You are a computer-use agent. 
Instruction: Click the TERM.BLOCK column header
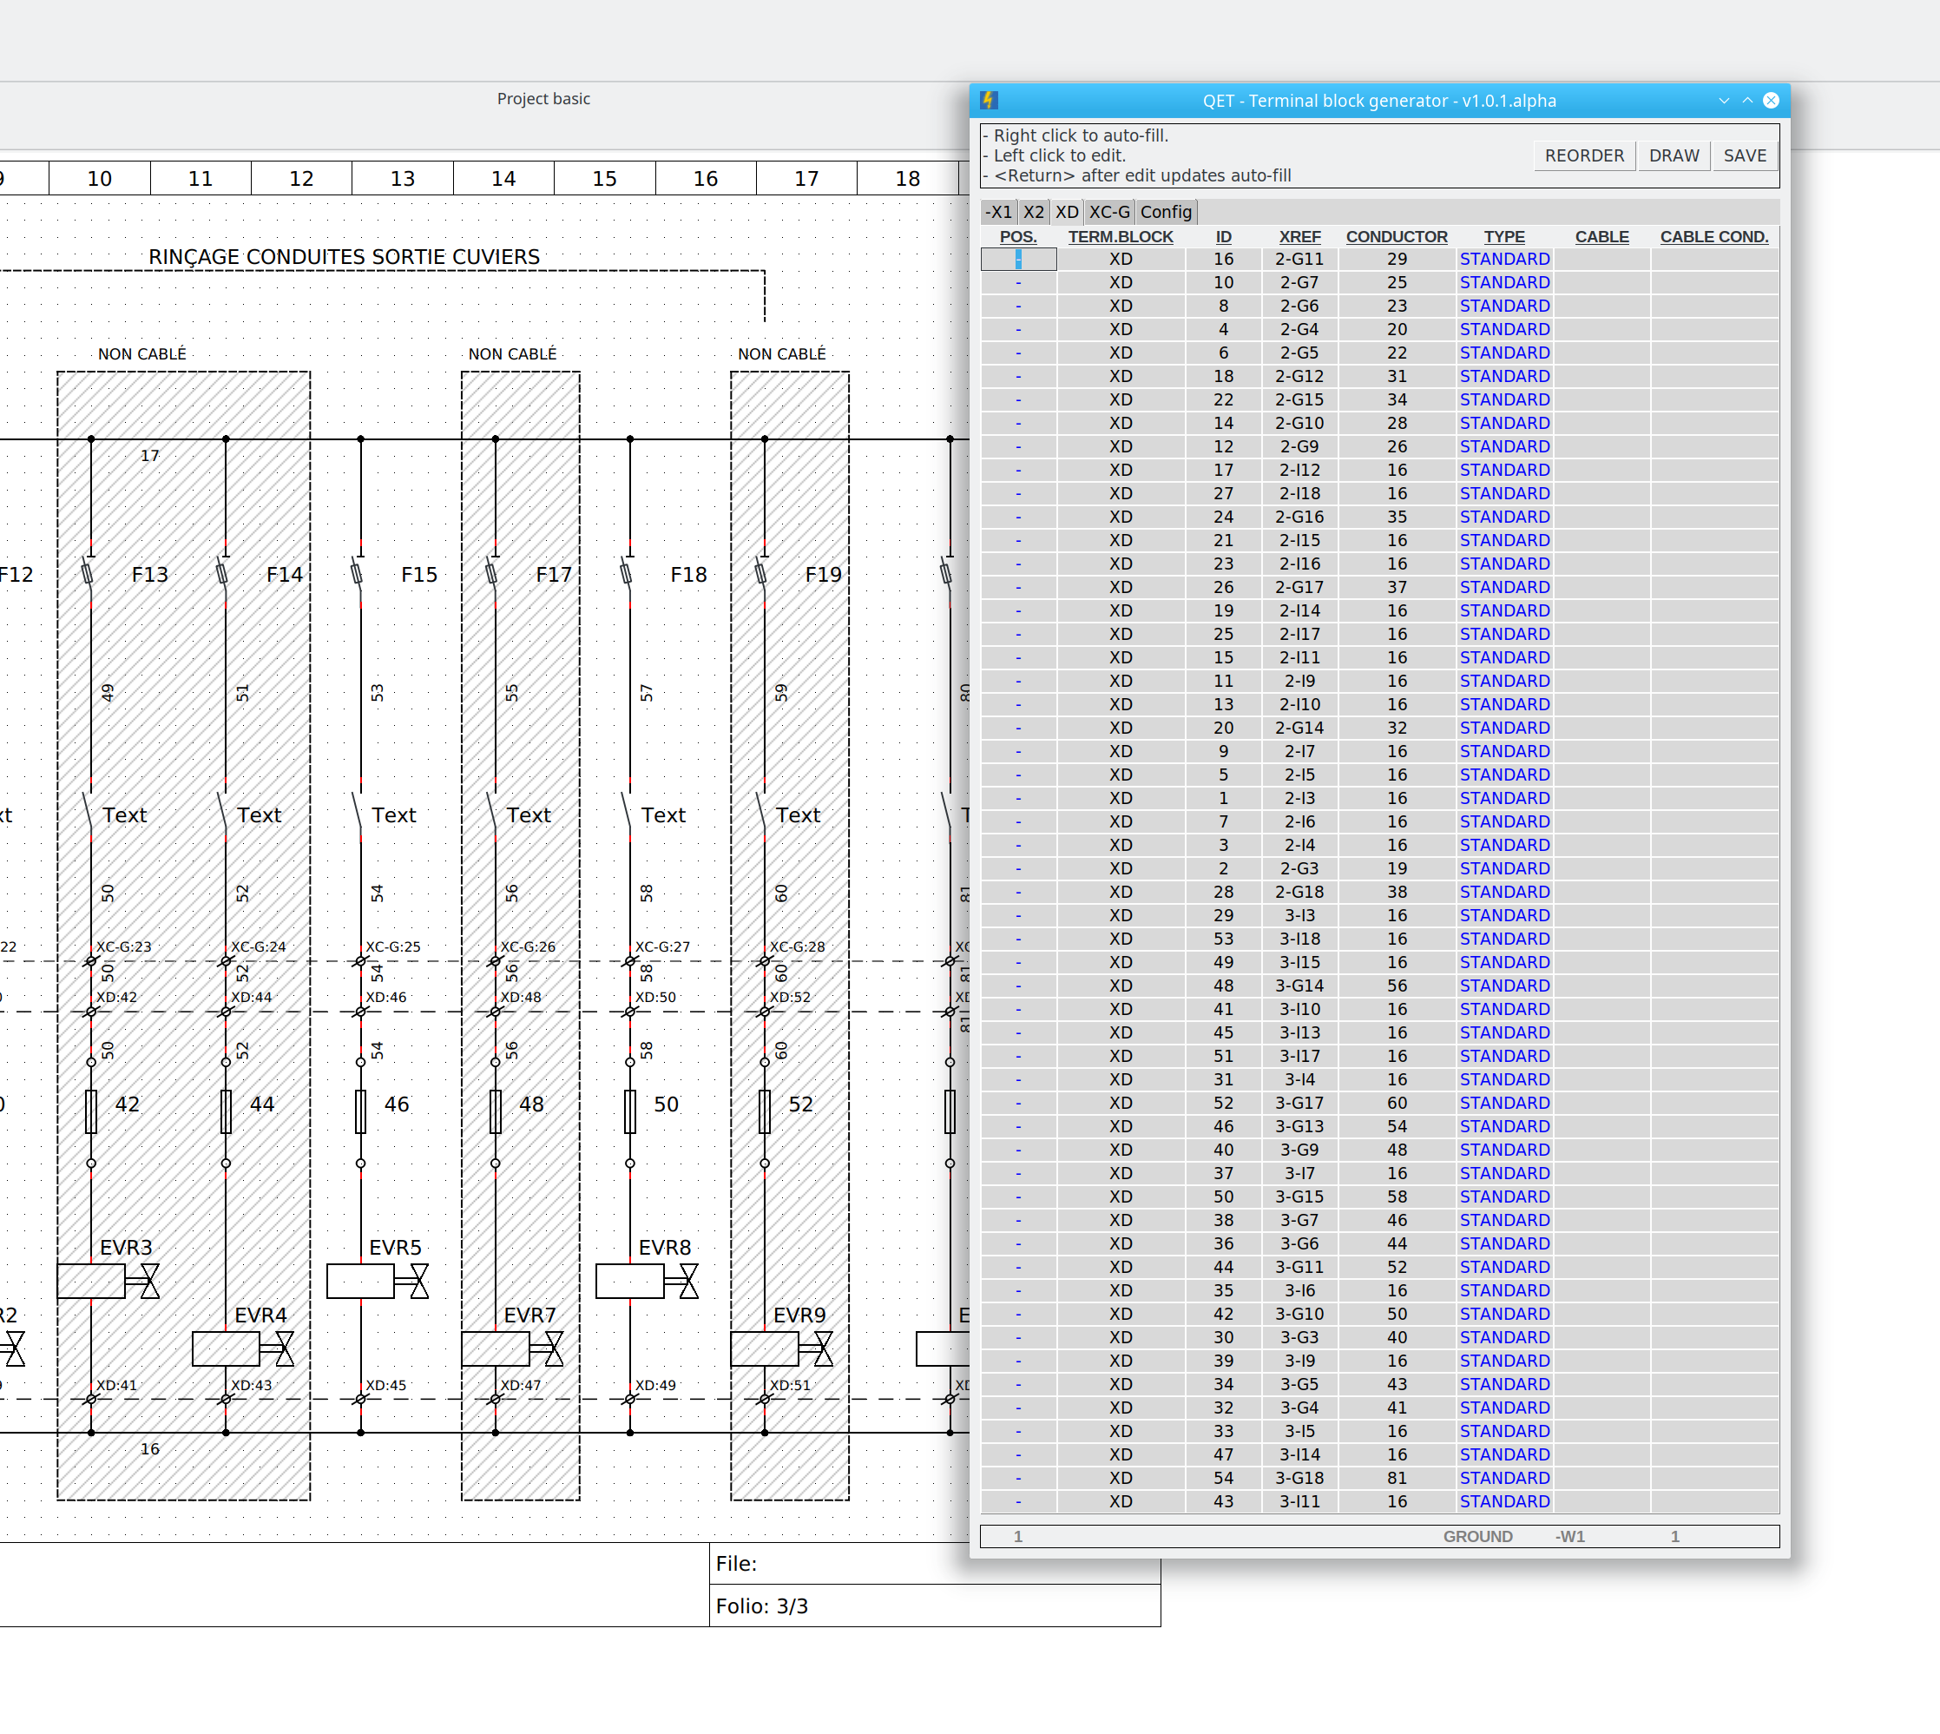tap(1120, 236)
